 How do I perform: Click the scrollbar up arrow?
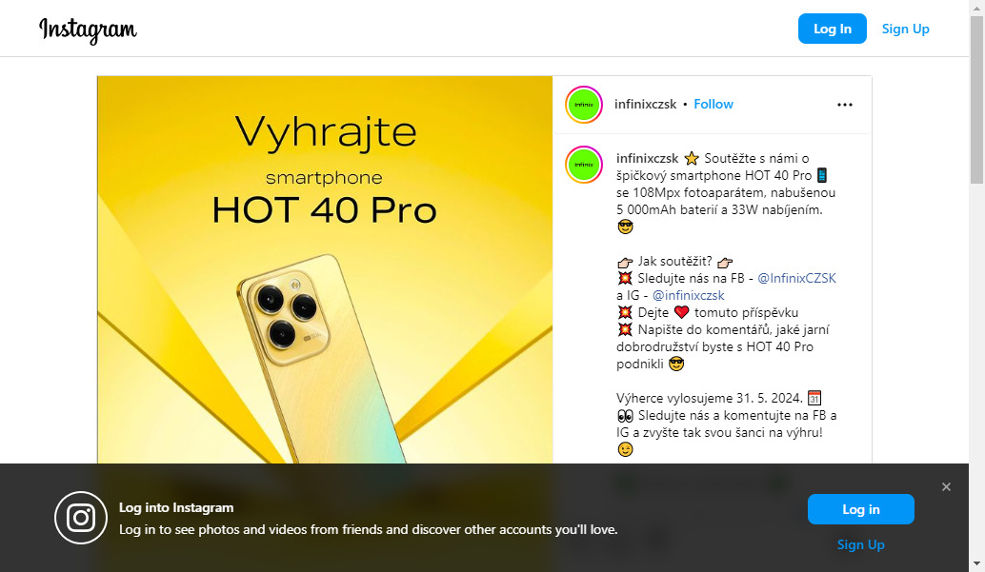[x=976, y=7]
